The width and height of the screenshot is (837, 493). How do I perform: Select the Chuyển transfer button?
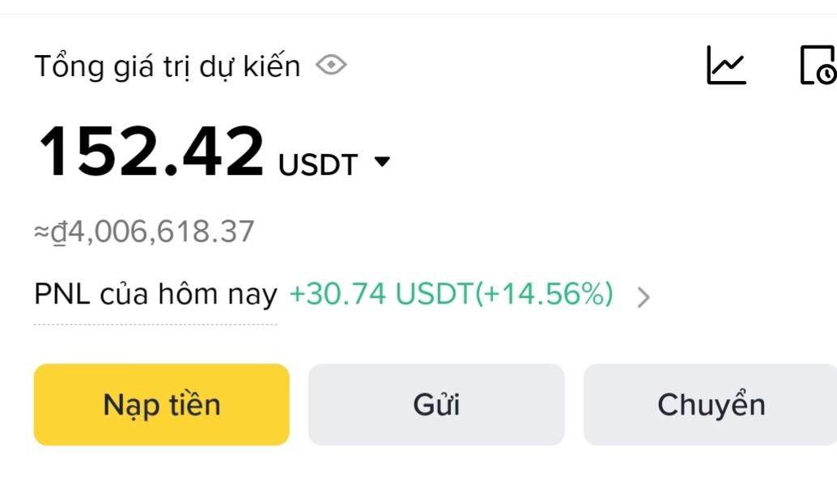(x=711, y=404)
